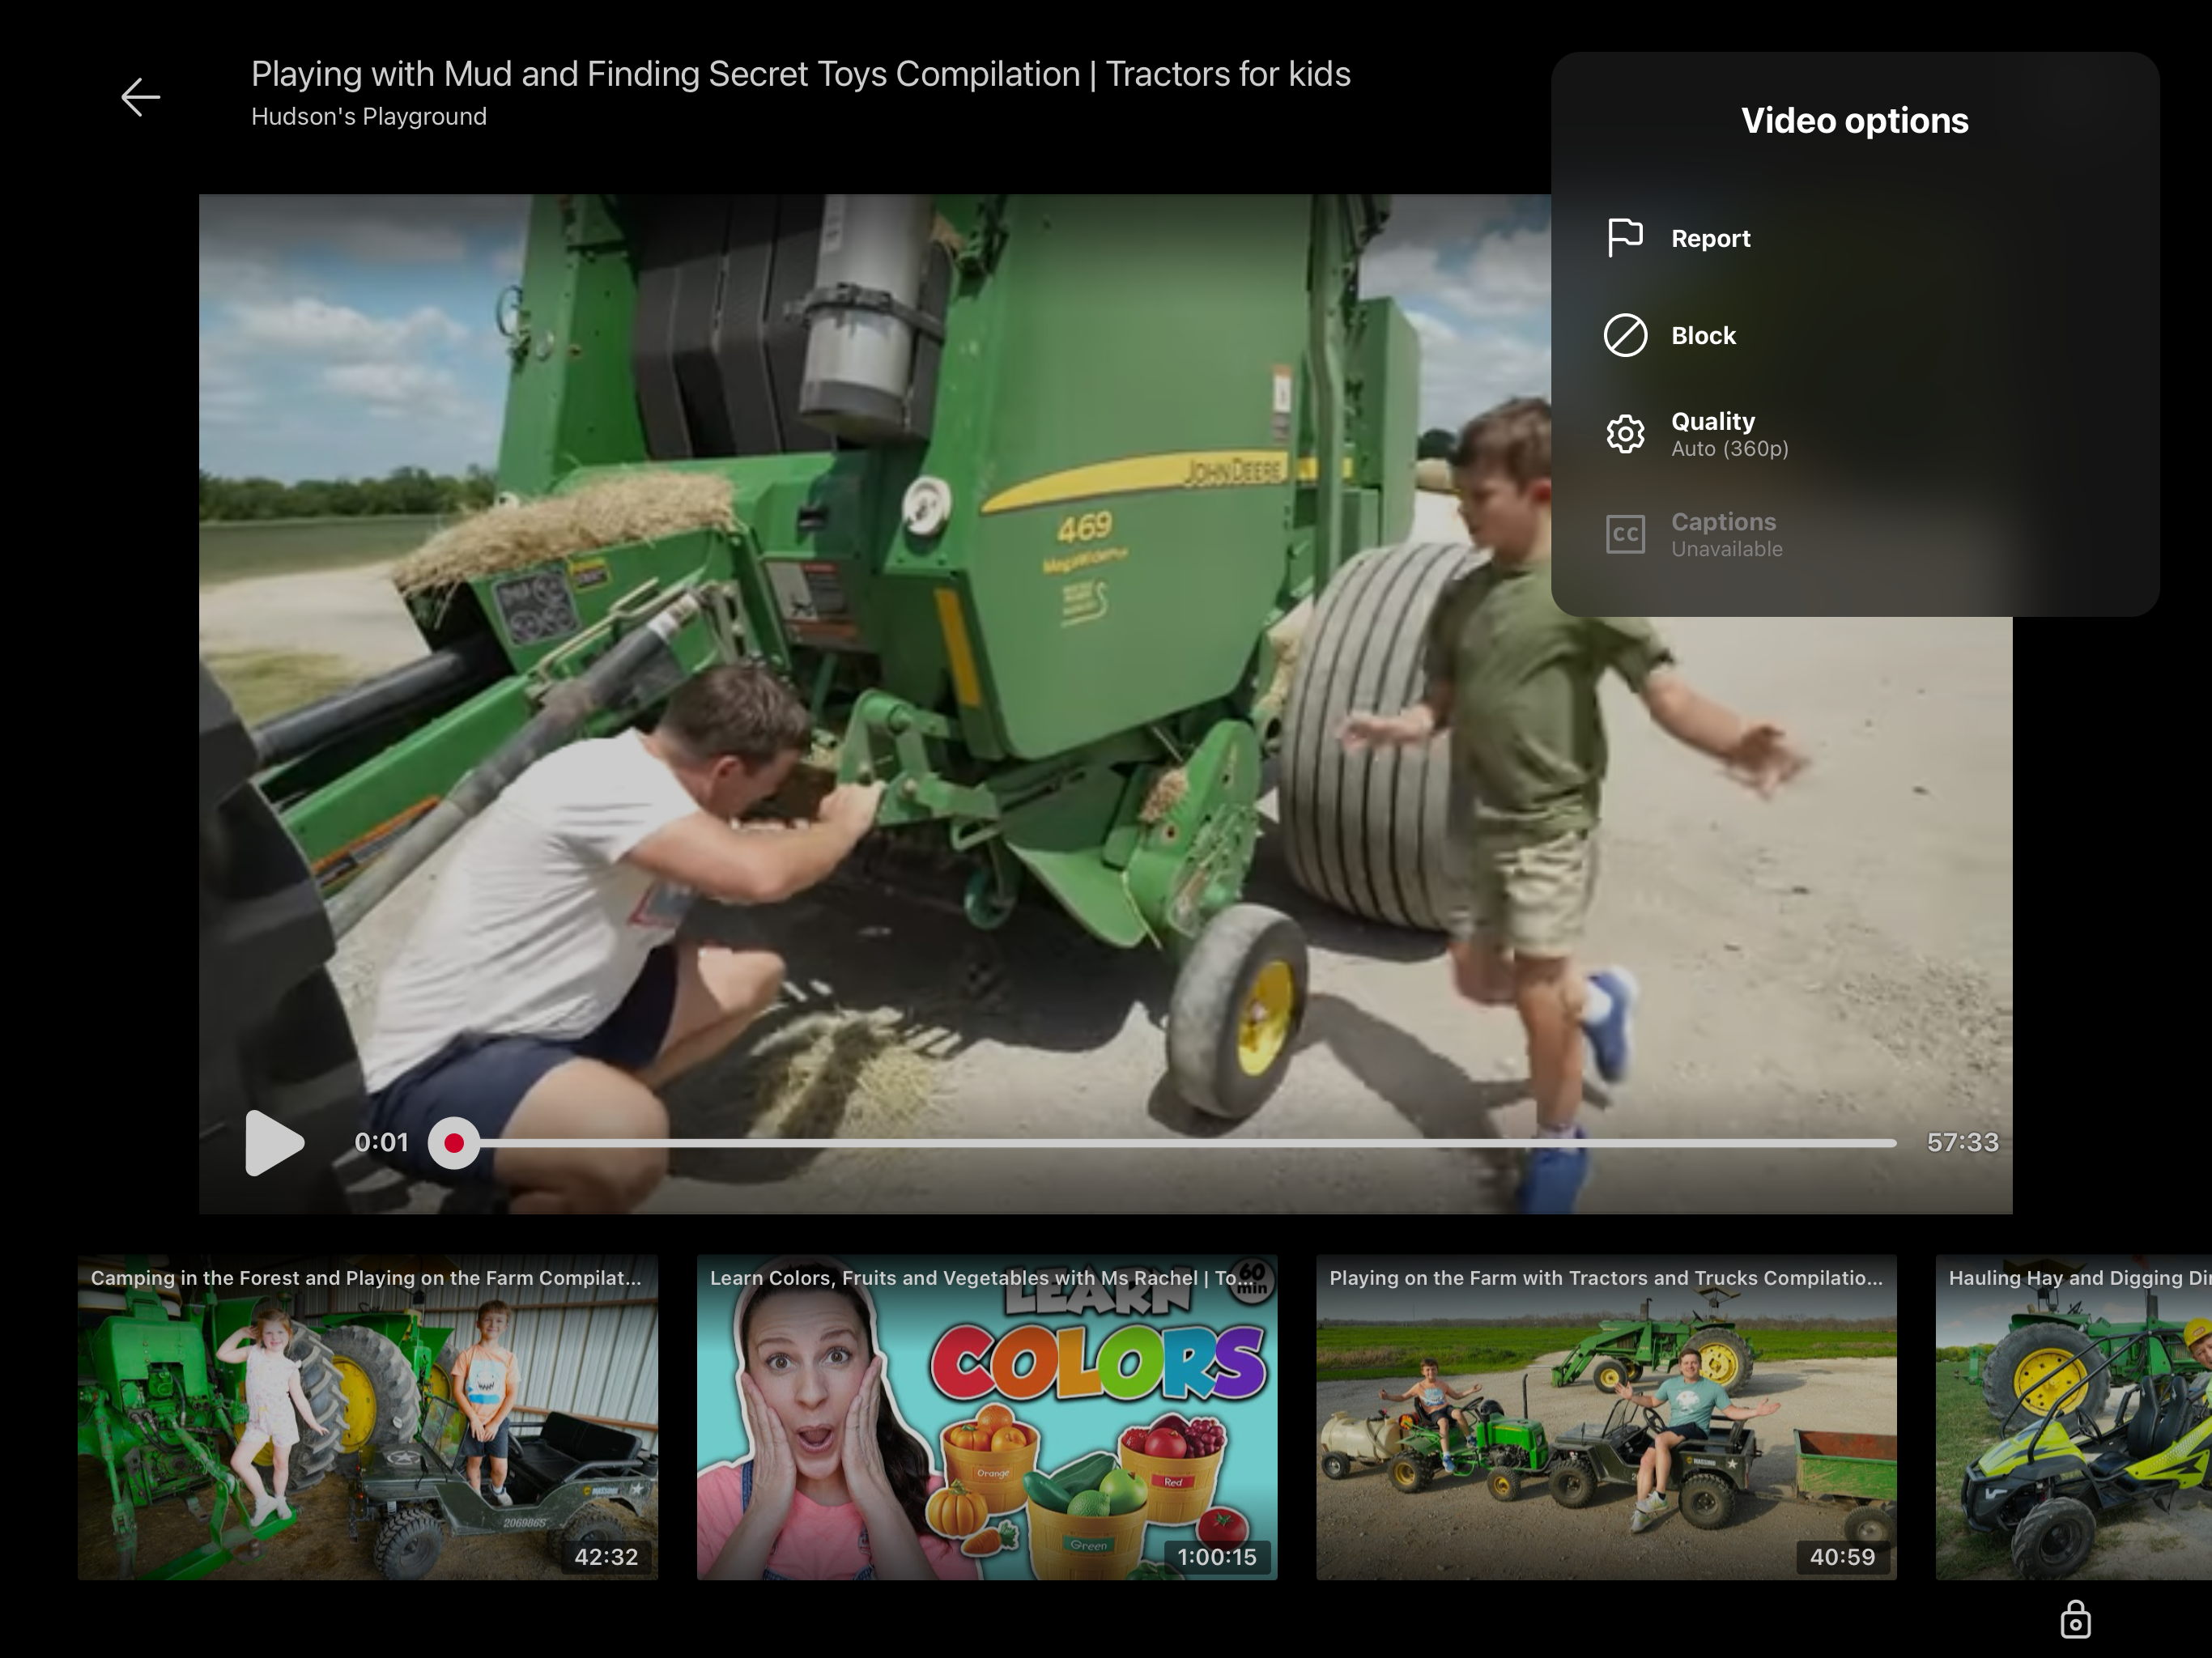Open Quality Auto (360p) setting

1729,434
